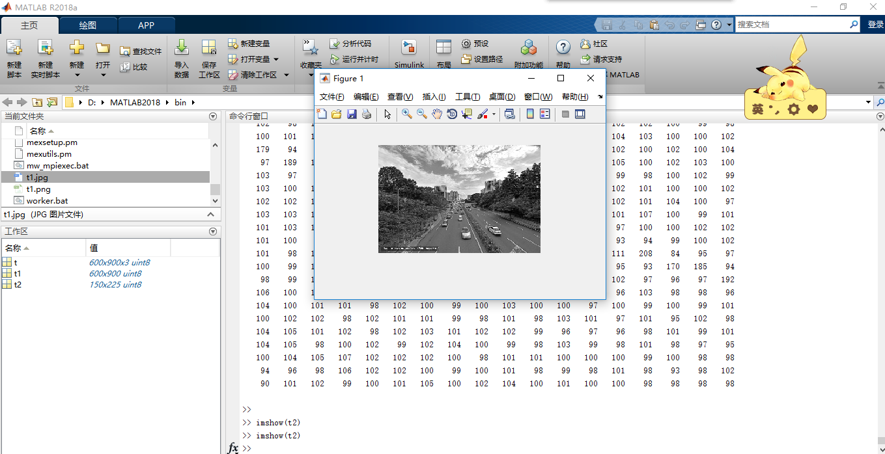This screenshot has height=454, width=885.
Task: Open the File menu in Figure 1
Action: (x=332, y=97)
